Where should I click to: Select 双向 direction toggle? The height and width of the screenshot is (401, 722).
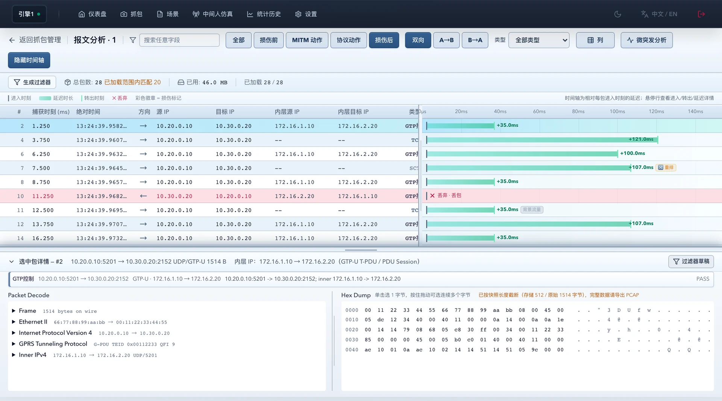[x=418, y=40]
